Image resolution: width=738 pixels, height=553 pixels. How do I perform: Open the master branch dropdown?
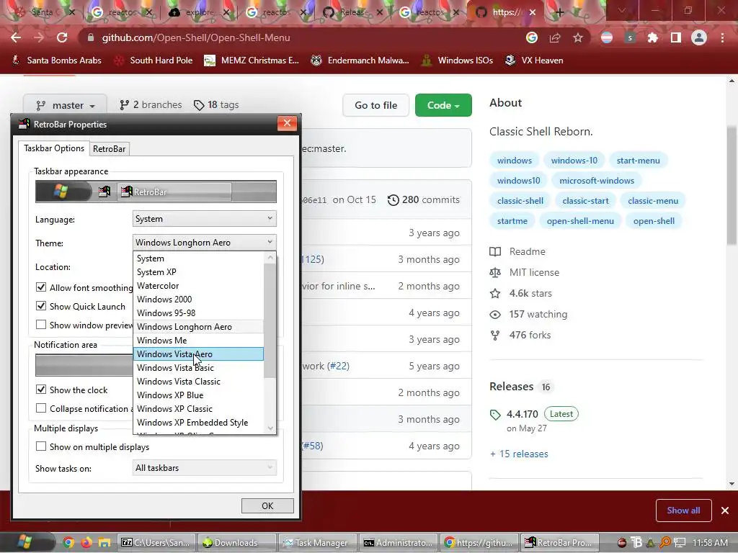pos(65,105)
